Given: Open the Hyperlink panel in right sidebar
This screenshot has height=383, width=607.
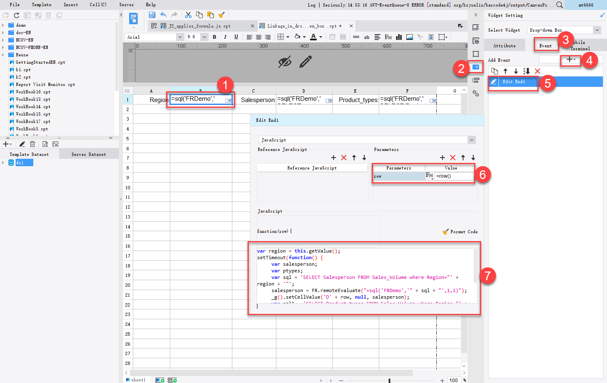Looking at the screenshot, I should pos(476,93).
